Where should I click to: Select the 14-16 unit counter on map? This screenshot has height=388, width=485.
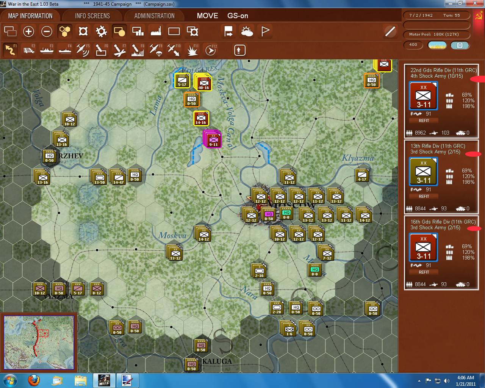(x=201, y=118)
